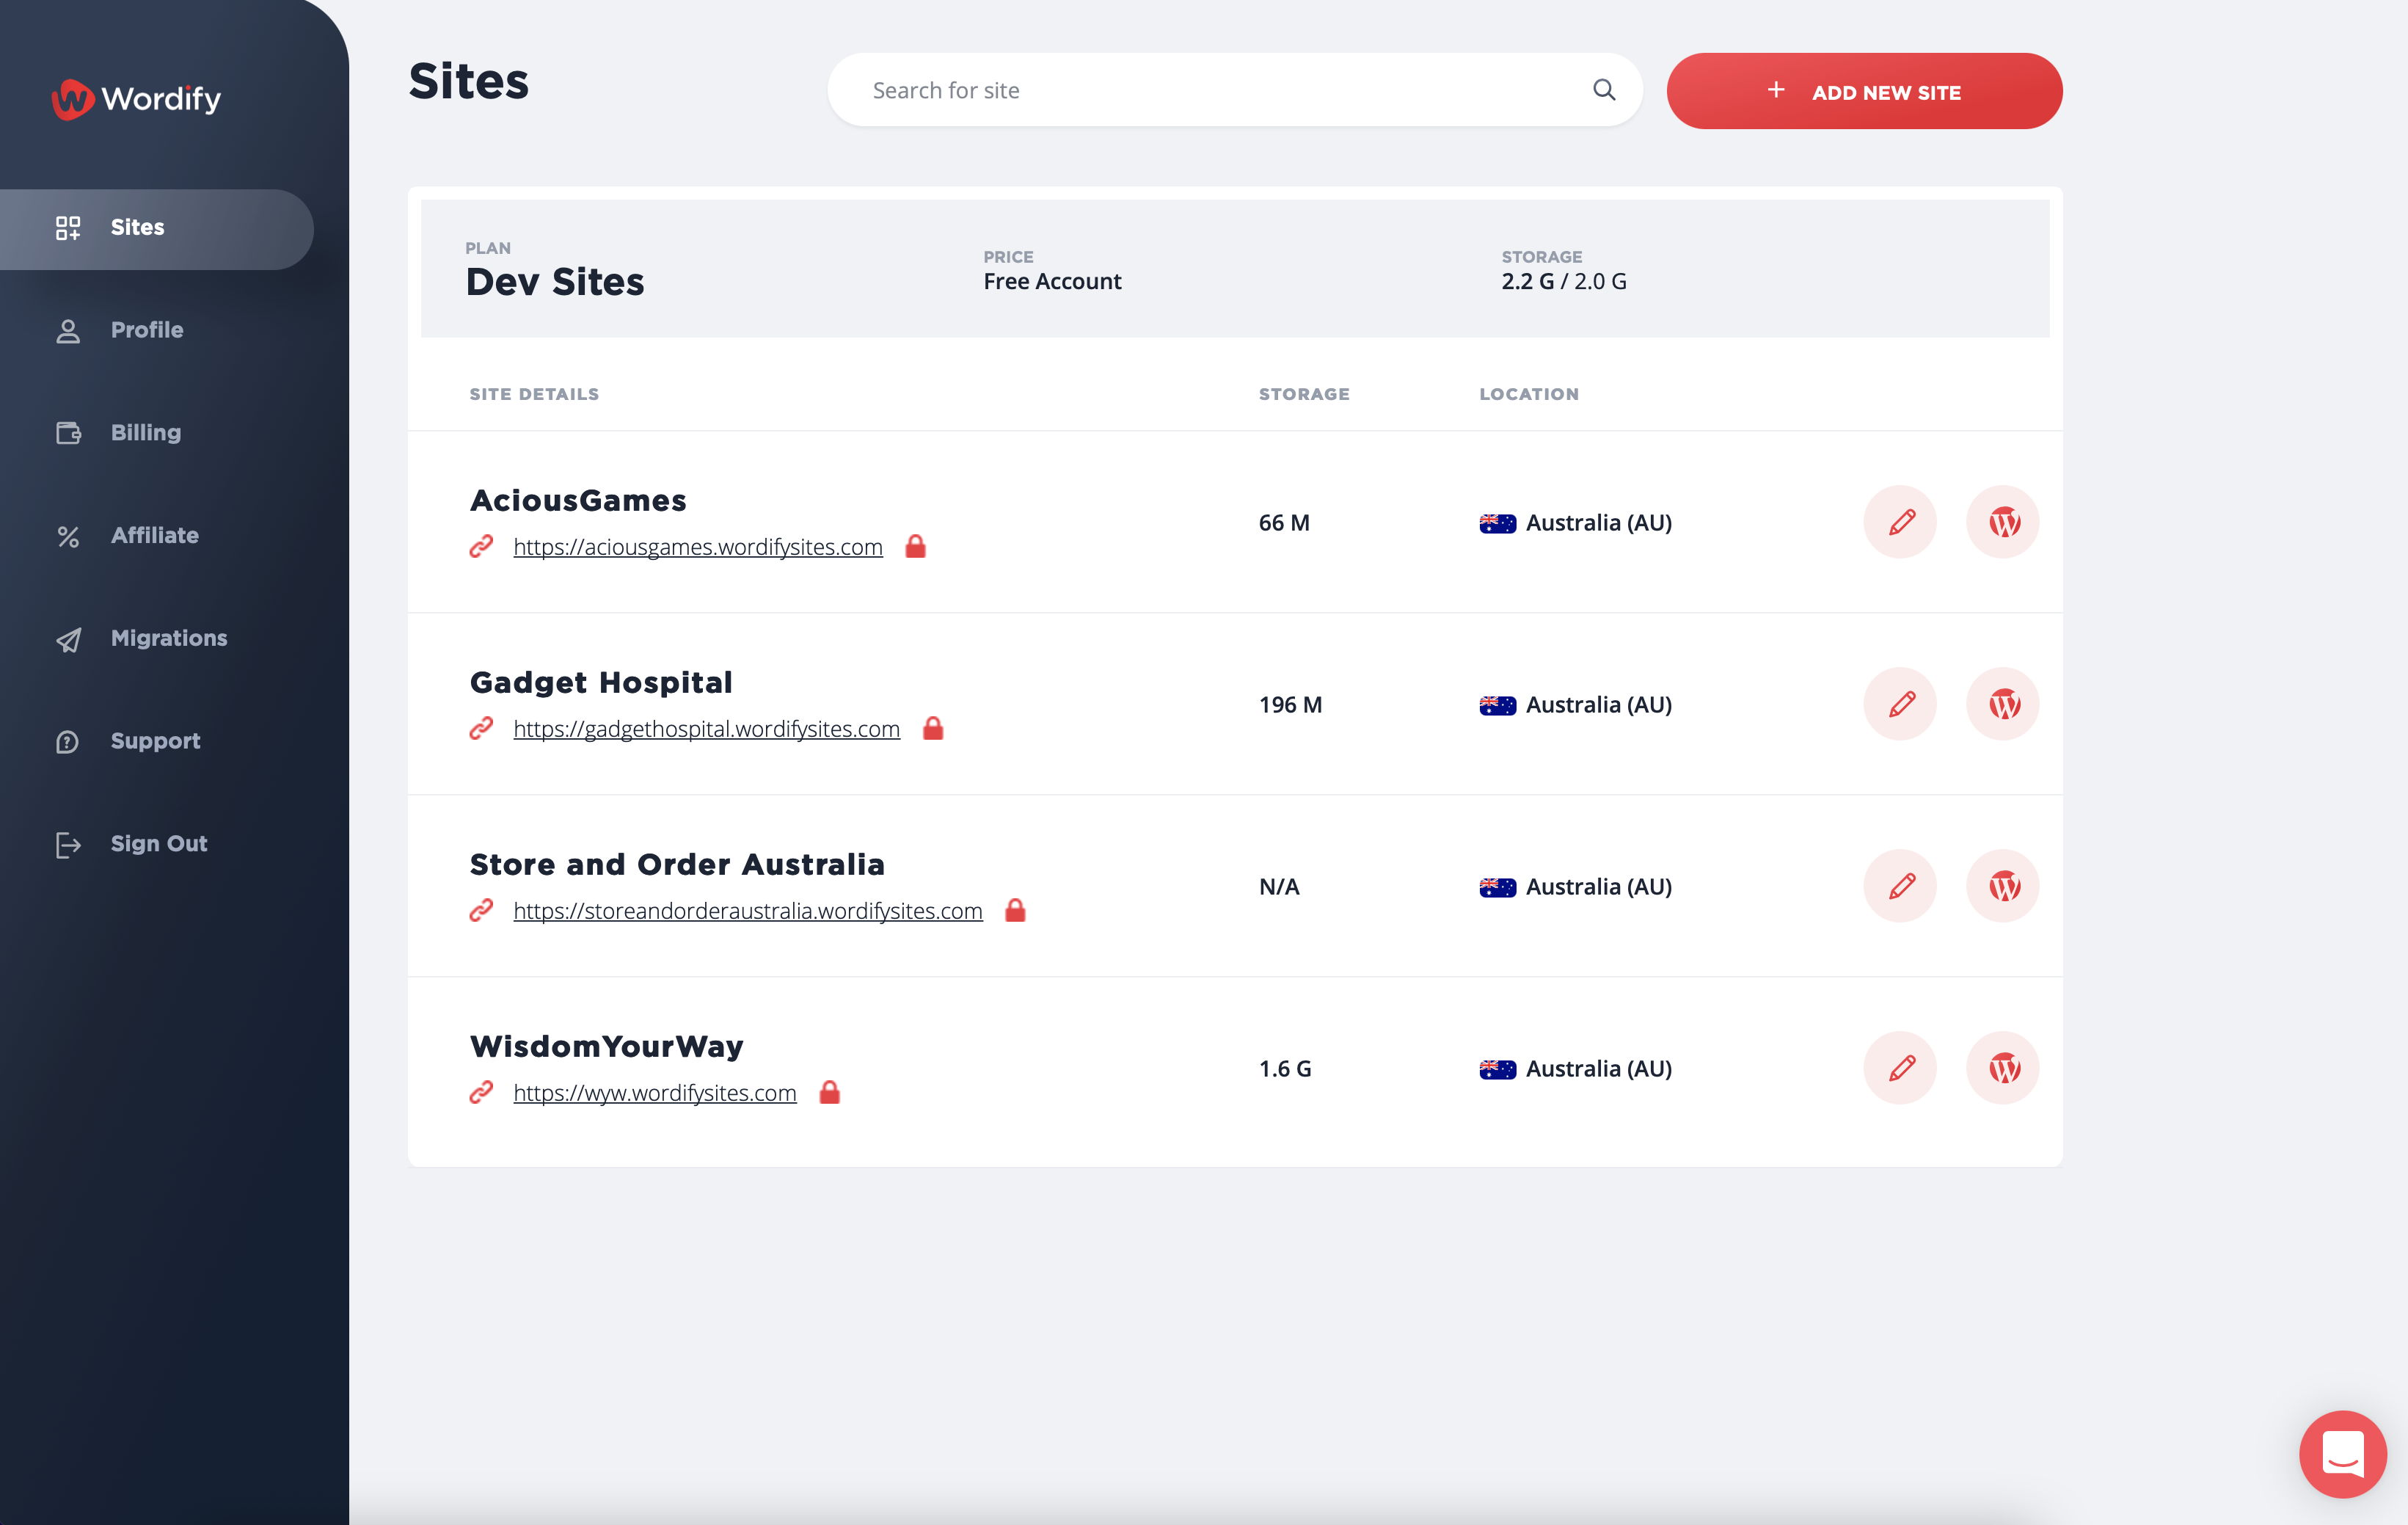The image size is (2408, 1525).
Task: Click the lock icon beside gadgethospital URL
Action: click(933, 728)
